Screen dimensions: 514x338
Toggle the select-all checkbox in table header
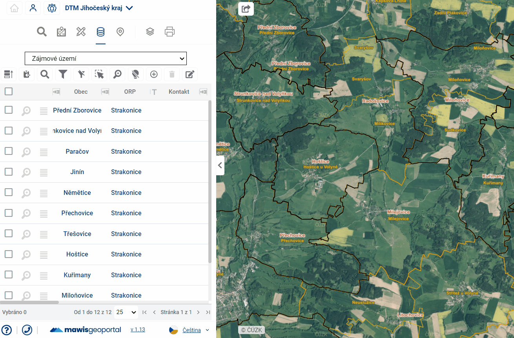coord(9,91)
